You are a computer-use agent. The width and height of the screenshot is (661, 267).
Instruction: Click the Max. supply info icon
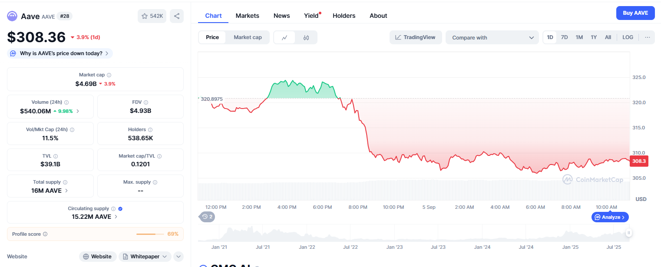coord(155,182)
